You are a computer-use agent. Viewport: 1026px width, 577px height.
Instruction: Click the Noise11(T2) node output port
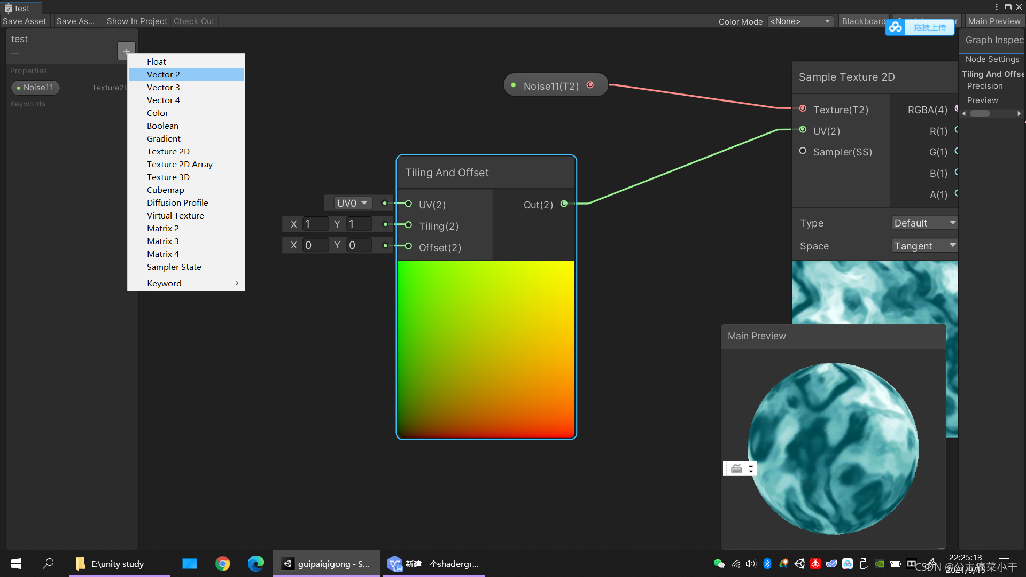pyautogui.click(x=590, y=85)
